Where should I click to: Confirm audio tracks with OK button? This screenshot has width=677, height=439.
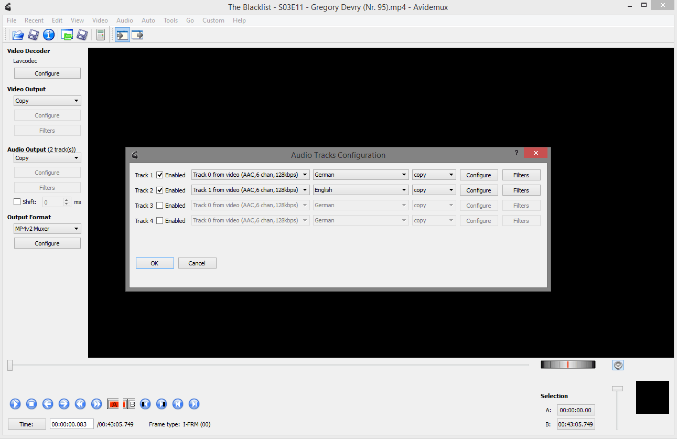coord(155,263)
